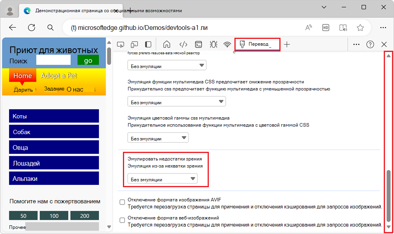The height and width of the screenshot is (234, 394).
Task: Click the Задание link
Action: (x=54, y=88)
